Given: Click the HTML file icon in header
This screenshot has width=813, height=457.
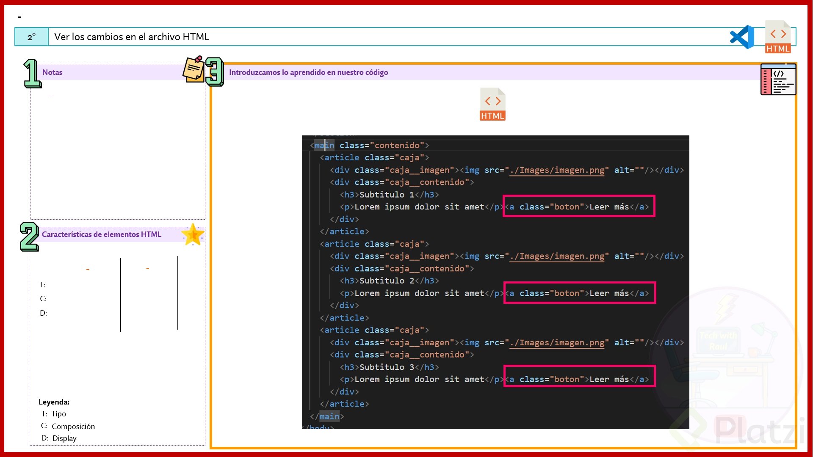Looking at the screenshot, I should [x=778, y=37].
